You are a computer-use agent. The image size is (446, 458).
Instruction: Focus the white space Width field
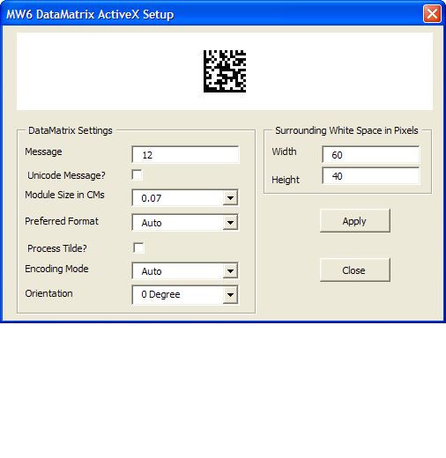coord(371,154)
